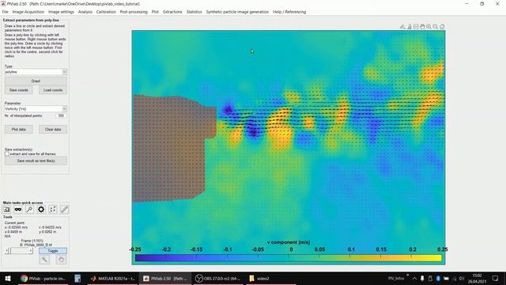Open the Parameter dropdown (Vorticity)

coord(36,109)
